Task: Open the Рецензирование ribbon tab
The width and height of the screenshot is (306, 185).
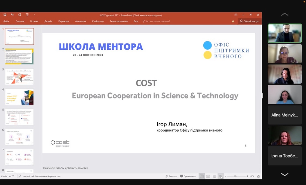Action: pos(119,21)
